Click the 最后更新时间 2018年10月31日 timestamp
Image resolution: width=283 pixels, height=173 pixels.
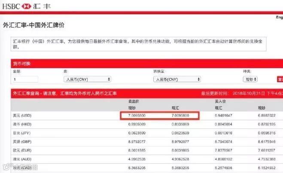[x=242, y=93]
